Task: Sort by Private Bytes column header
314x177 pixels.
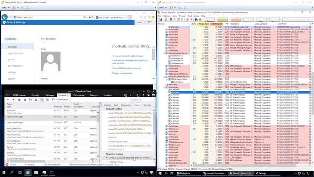Action: coord(204,24)
